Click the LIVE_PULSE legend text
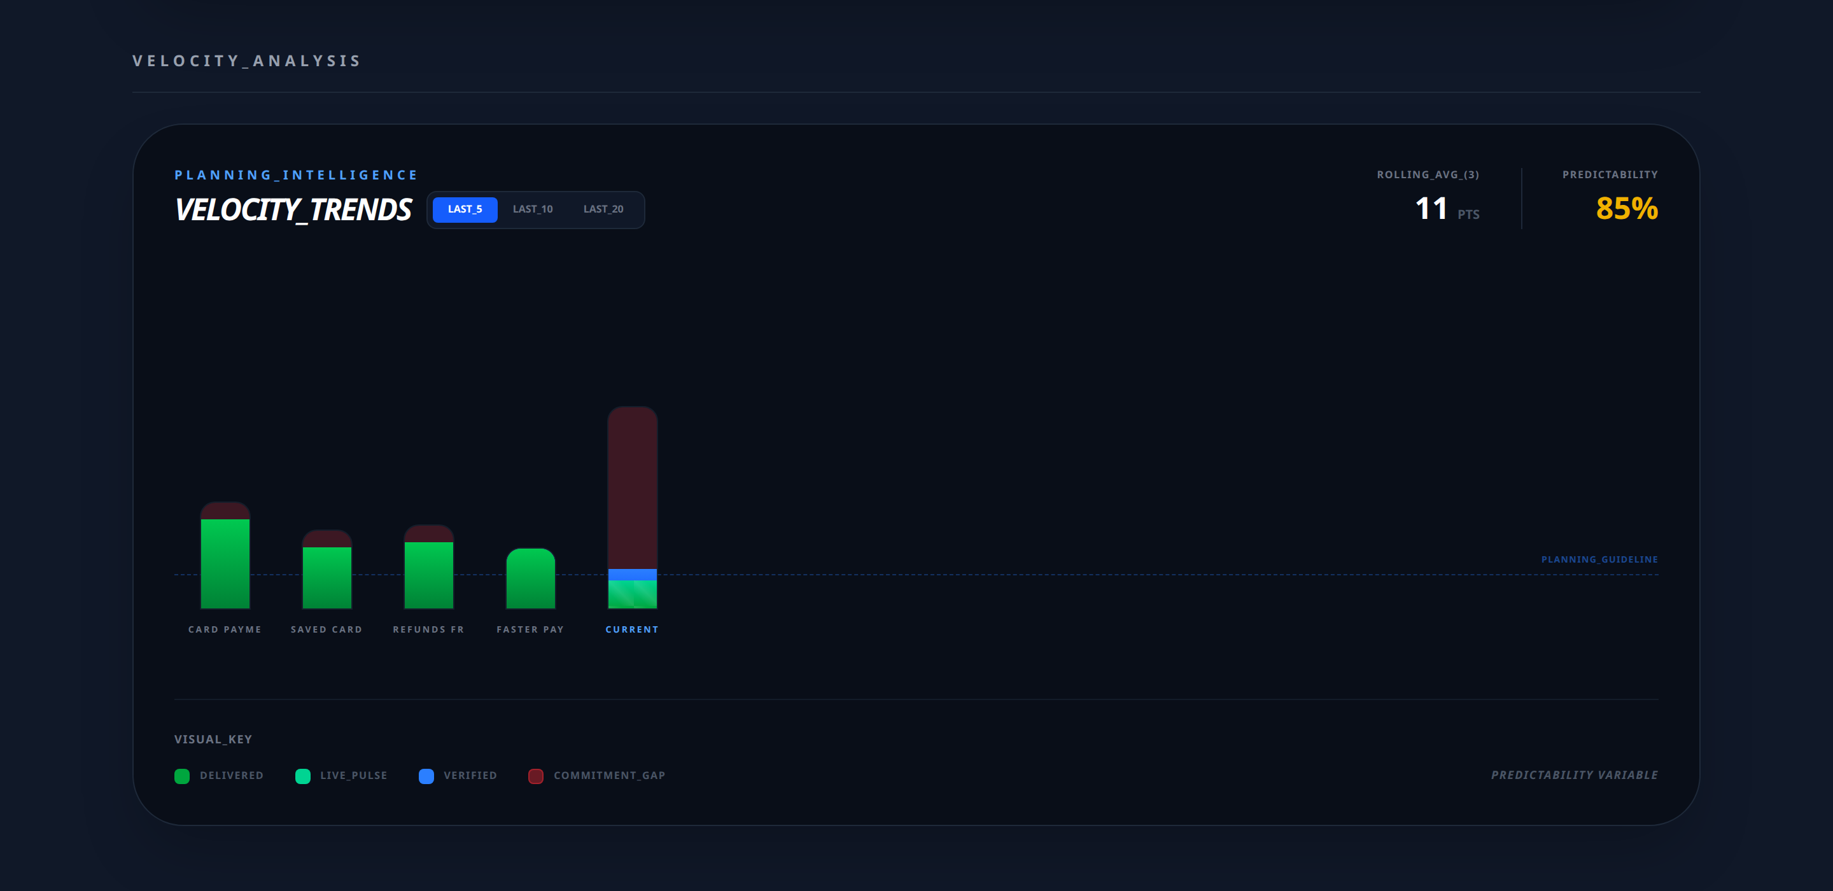This screenshot has height=891, width=1833. (354, 776)
